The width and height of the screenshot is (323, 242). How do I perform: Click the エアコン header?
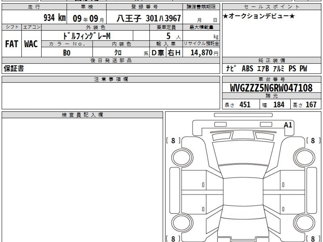[31, 27]
